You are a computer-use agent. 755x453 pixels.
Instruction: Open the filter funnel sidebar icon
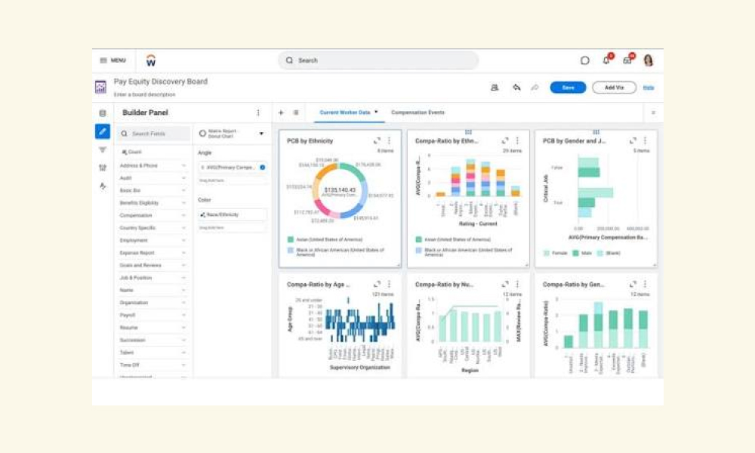[x=103, y=149]
